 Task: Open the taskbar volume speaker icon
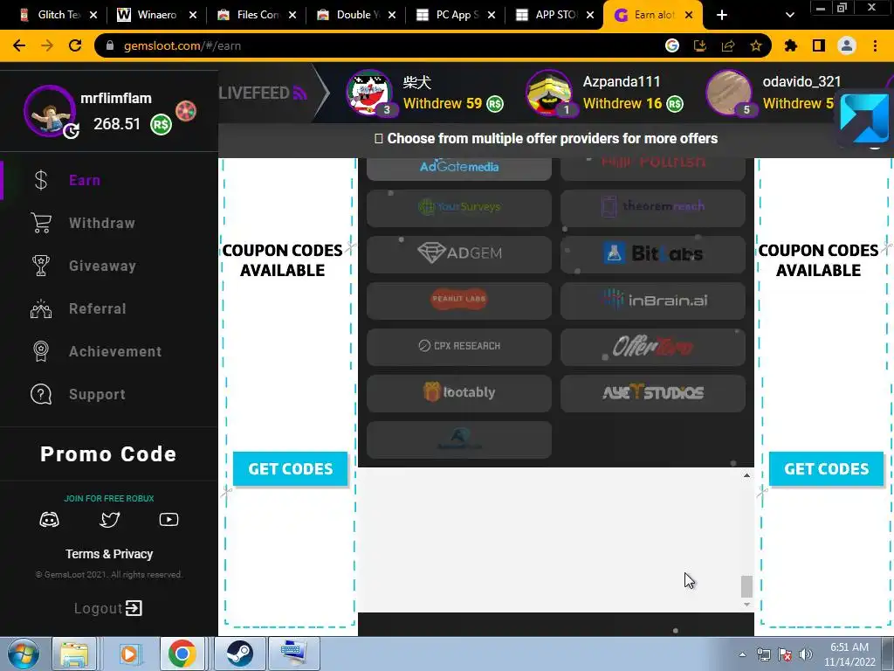pyautogui.click(x=806, y=654)
